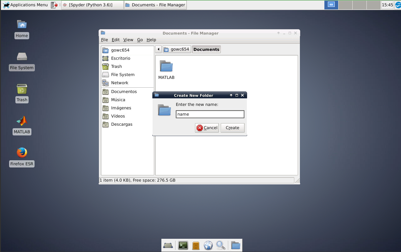The width and height of the screenshot is (401, 252).
Task: Open Documentos bookmark in sidebar
Action: pyautogui.click(x=127, y=91)
